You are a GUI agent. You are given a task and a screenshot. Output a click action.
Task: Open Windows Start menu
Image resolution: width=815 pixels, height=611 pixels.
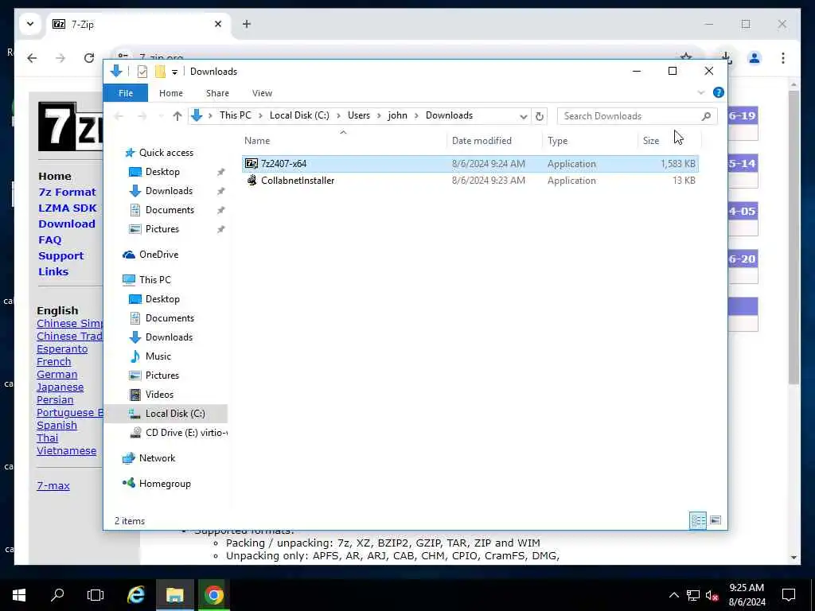19,594
